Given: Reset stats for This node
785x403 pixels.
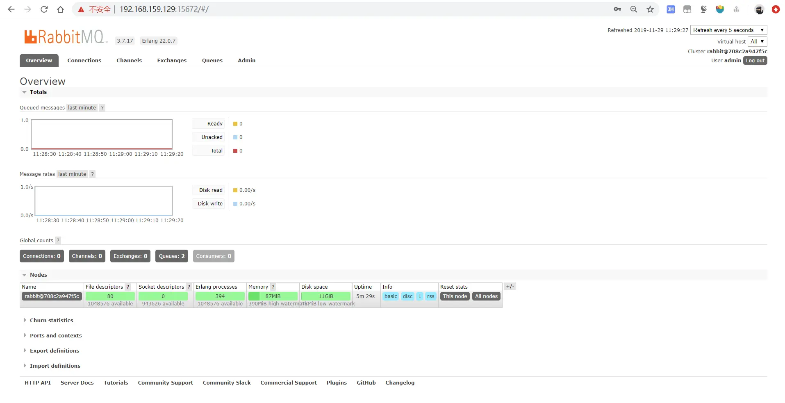Looking at the screenshot, I should 455,296.
